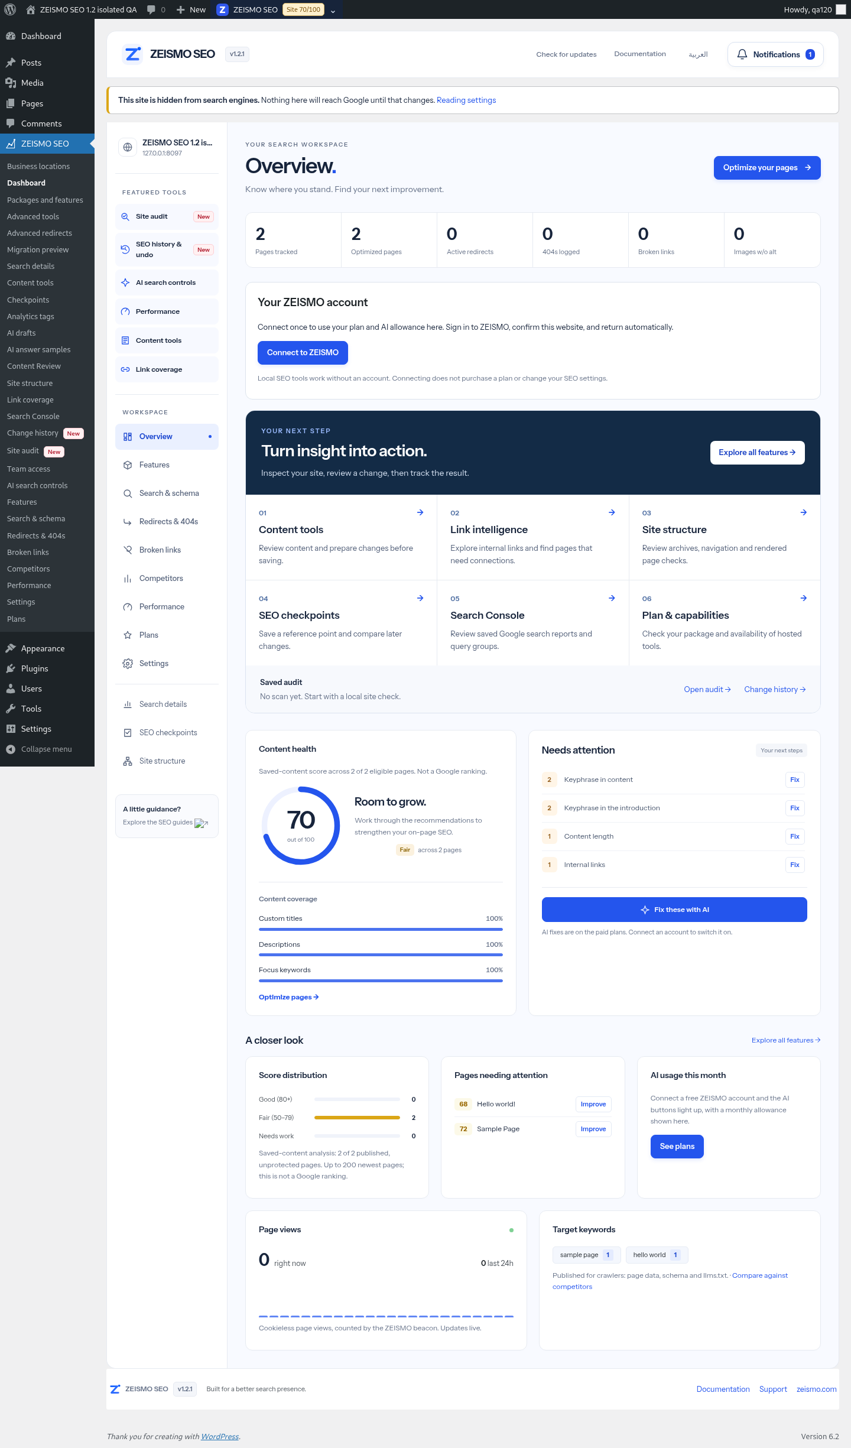Click the See plans button
The width and height of the screenshot is (851, 1448).
coord(677,1147)
